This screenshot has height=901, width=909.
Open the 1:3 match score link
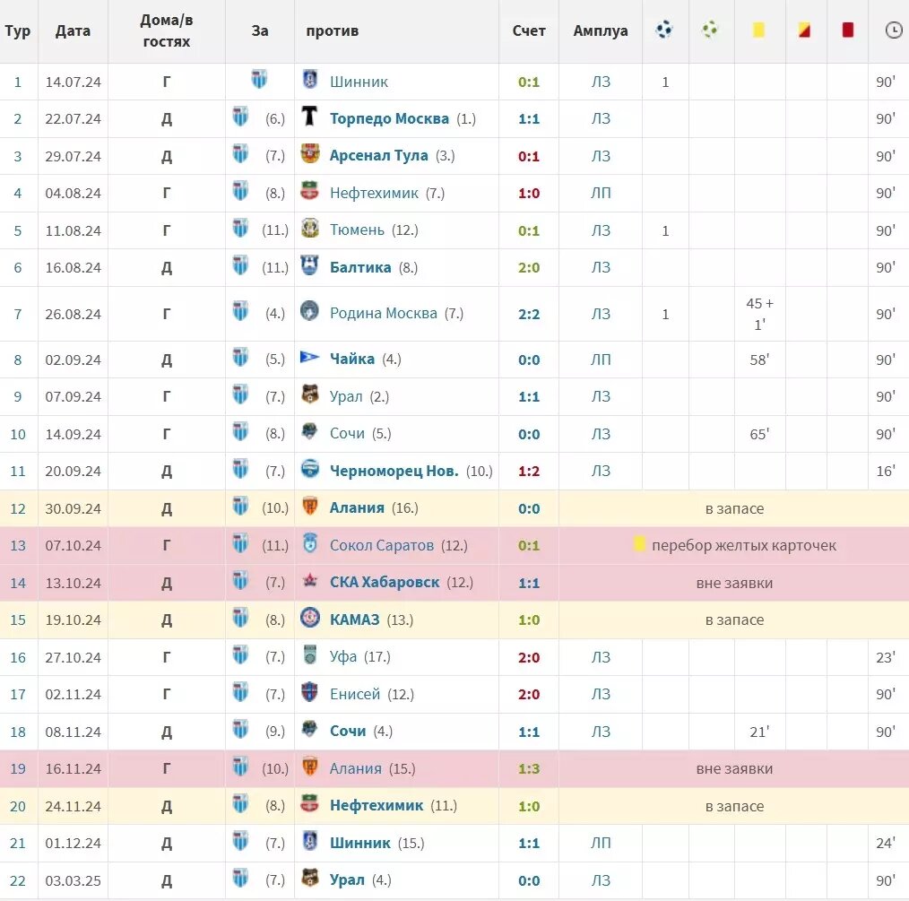click(529, 769)
